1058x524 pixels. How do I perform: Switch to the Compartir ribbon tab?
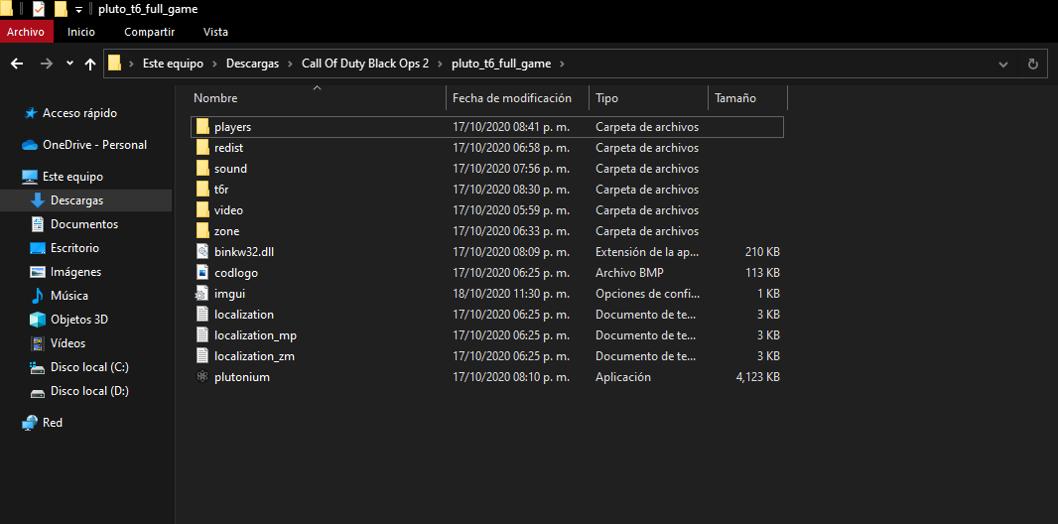click(x=149, y=32)
